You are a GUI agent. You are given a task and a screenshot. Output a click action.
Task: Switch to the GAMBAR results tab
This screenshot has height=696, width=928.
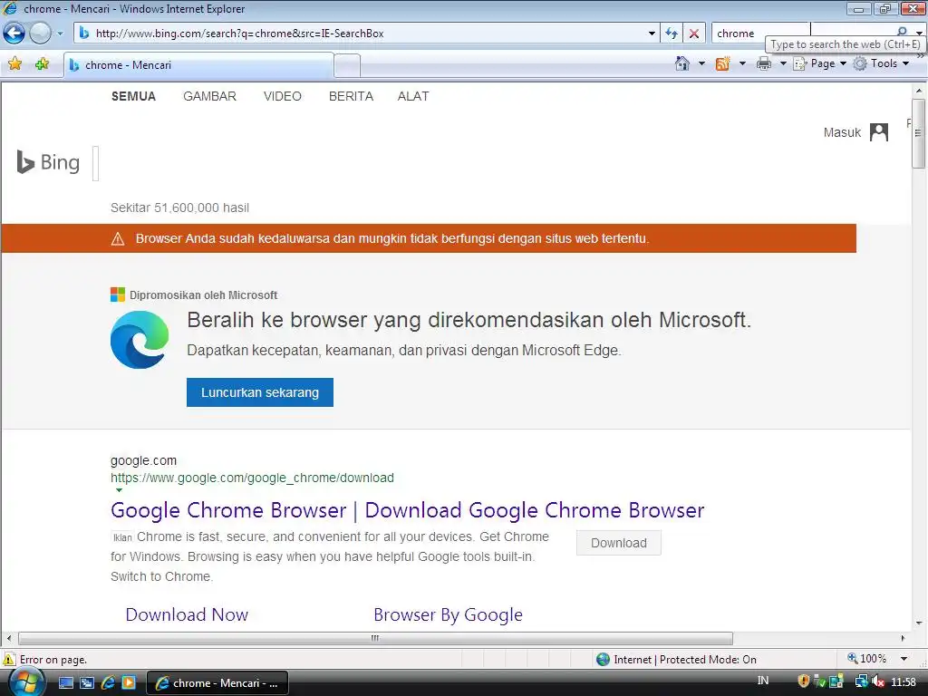click(x=209, y=96)
